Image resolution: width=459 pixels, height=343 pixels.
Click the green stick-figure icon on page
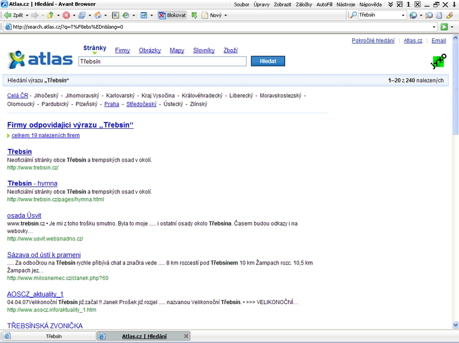click(438, 61)
